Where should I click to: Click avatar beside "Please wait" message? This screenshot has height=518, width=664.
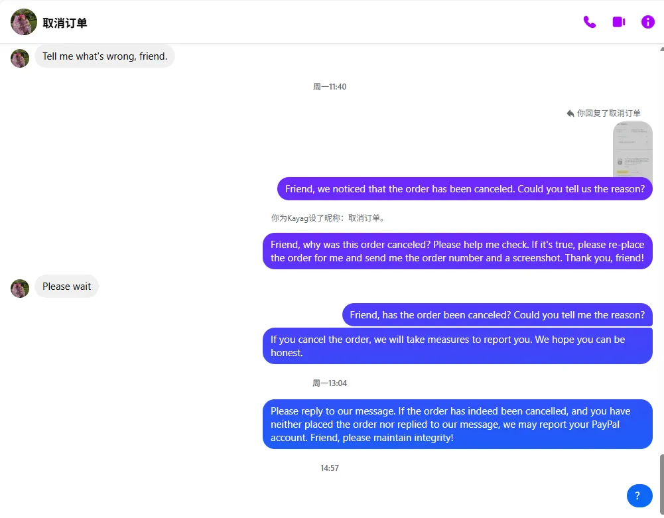(20, 289)
